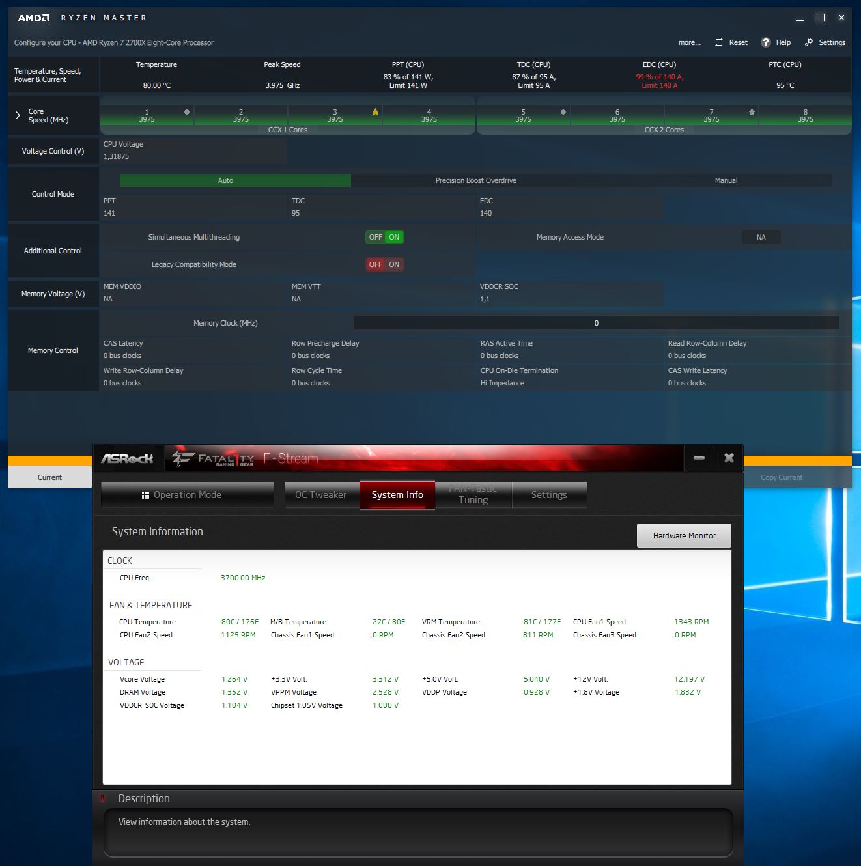
Task: Click DRAM Voltage 1.352 V value
Action: tap(234, 692)
